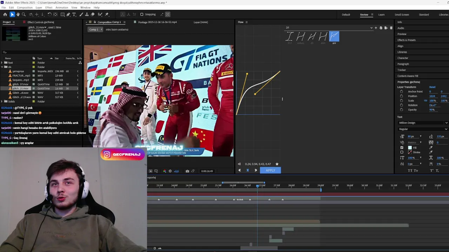
Task: Toggle the Rotation stopwatch
Action: 402,105
